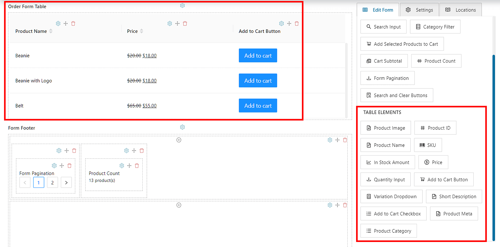The width and height of the screenshot is (500, 247).
Task: Click Add to cart for Belt
Action: tap(258, 106)
